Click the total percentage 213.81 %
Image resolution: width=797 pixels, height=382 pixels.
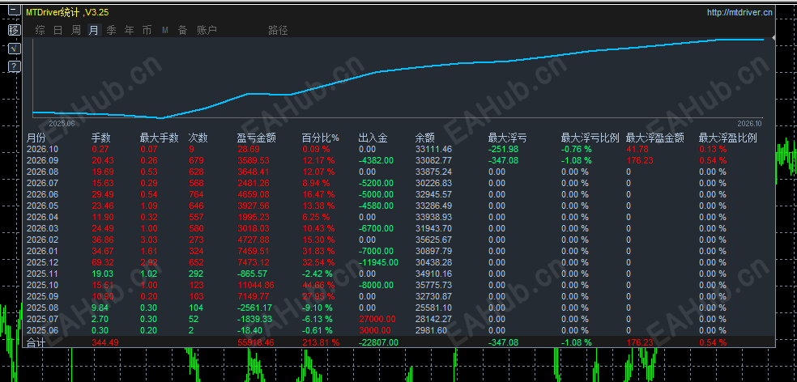[x=320, y=343]
